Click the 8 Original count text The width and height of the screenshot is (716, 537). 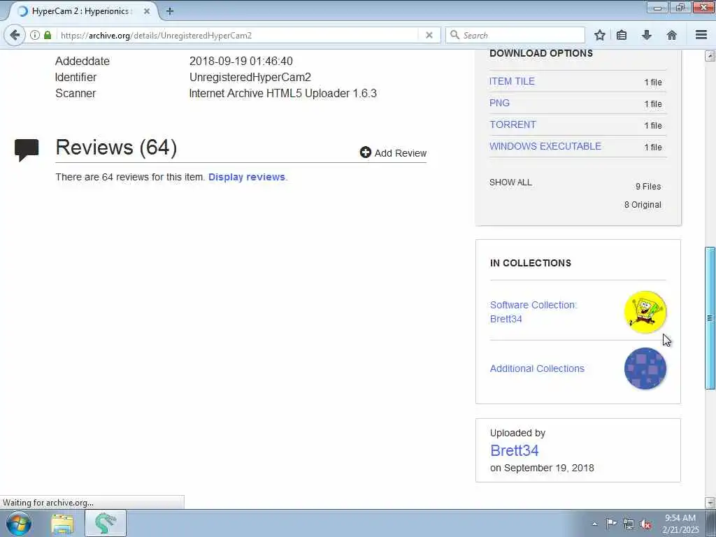click(643, 205)
